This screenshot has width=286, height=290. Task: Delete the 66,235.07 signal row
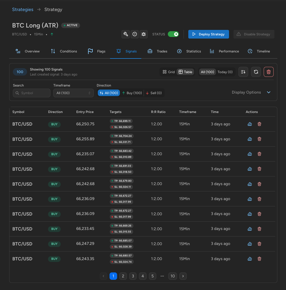(x=259, y=154)
